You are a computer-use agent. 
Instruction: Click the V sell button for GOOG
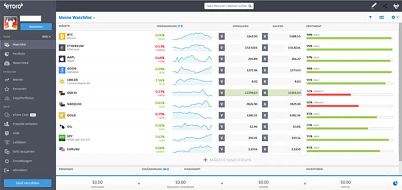pyautogui.click(x=222, y=70)
